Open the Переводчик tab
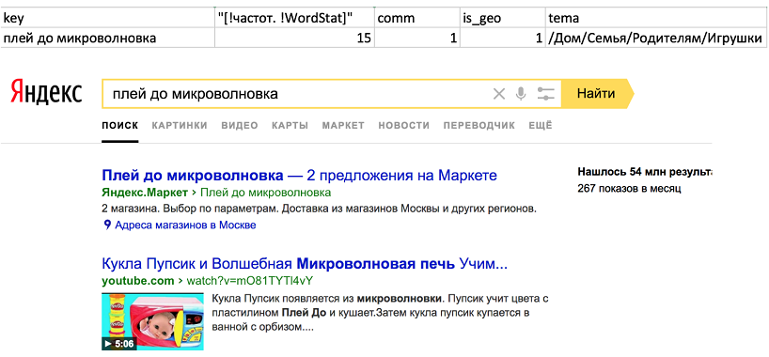 click(479, 126)
